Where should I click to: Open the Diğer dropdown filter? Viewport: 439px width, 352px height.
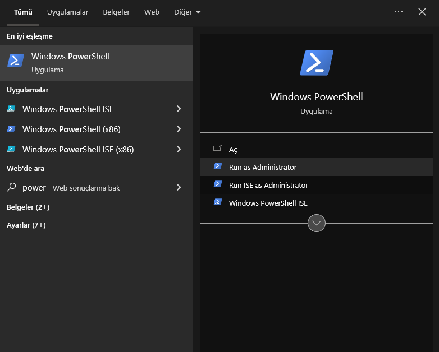coord(188,12)
